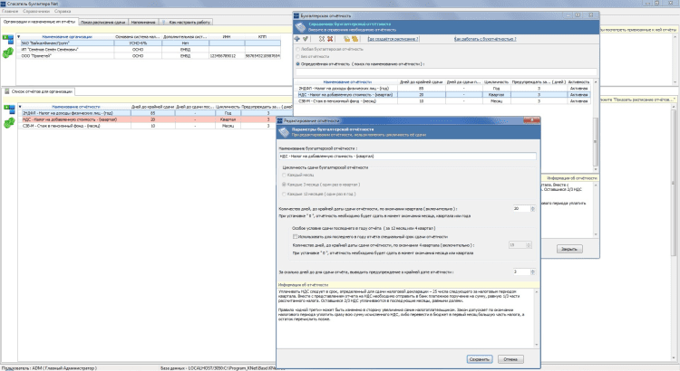This screenshot has height=371, width=680.
Task: Click the report name input field in edit dialog
Action: point(408,157)
